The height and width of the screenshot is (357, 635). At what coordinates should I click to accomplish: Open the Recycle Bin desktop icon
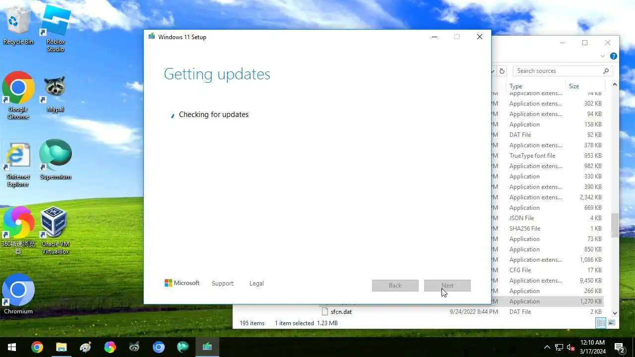[x=18, y=26]
